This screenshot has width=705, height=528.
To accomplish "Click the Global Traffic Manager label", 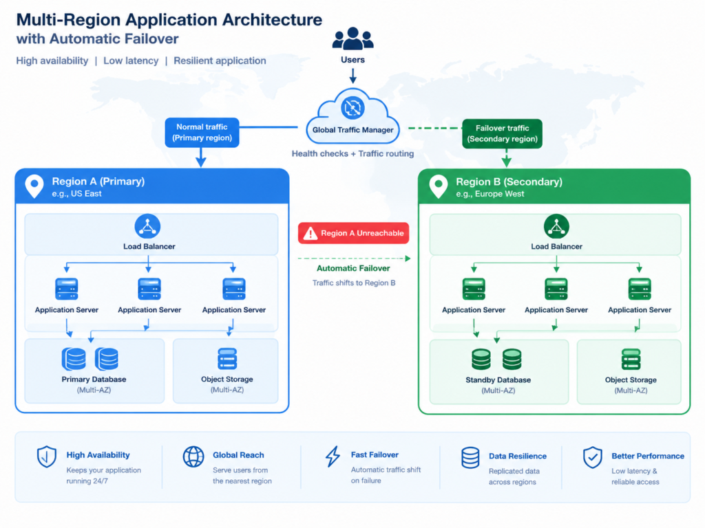I will (x=353, y=130).
